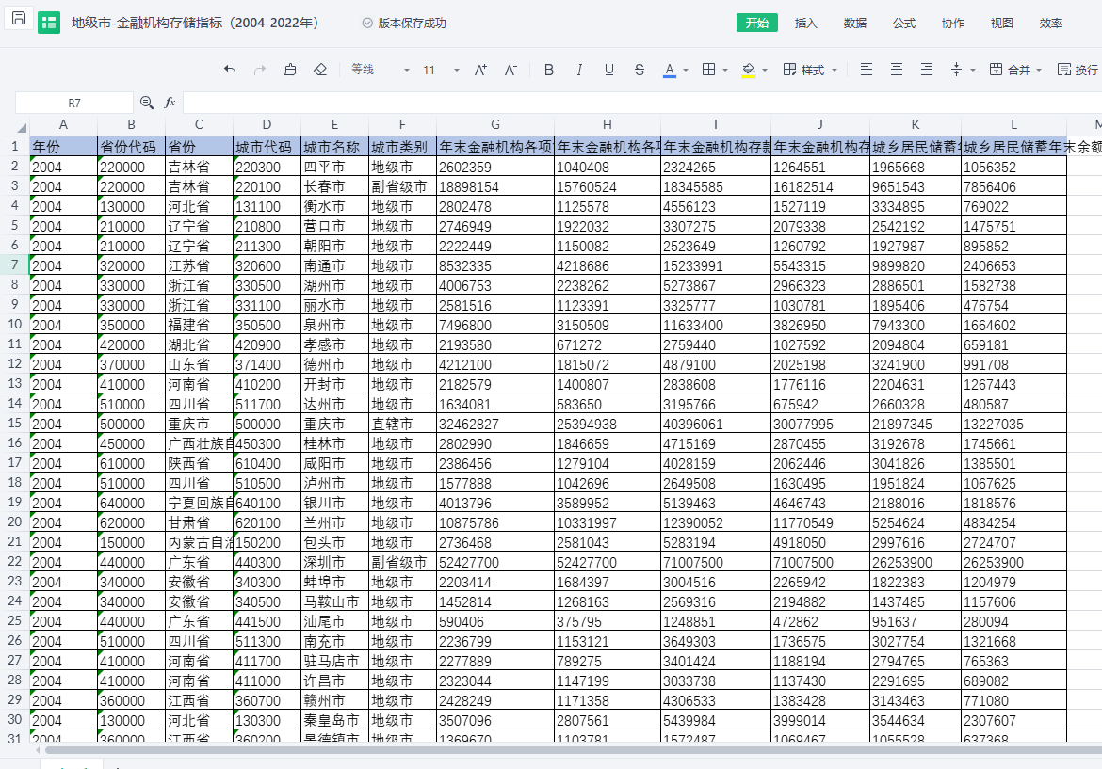Screen dimensions: 1102x769
Task: Switch to the 插入 tab
Action: [x=806, y=24]
